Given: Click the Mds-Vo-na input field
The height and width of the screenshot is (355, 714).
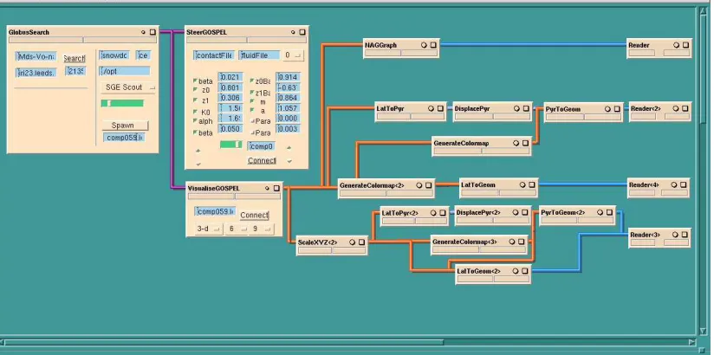Looking at the screenshot, I should pos(36,57).
